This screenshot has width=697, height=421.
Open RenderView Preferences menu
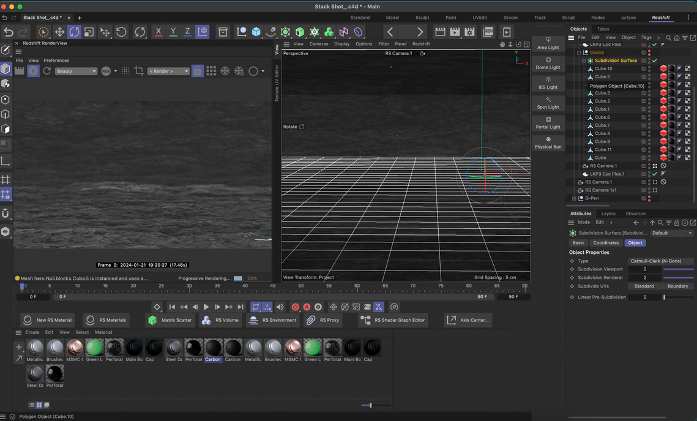pos(56,61)
